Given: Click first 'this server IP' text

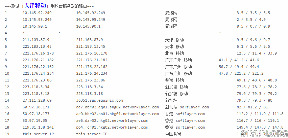Looking at the screenshot, I should tap(38, 134).
